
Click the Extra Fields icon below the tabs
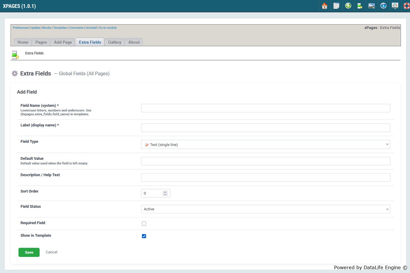15,55
